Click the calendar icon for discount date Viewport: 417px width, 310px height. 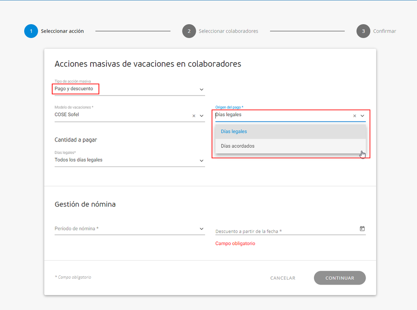tap(362, 229)
